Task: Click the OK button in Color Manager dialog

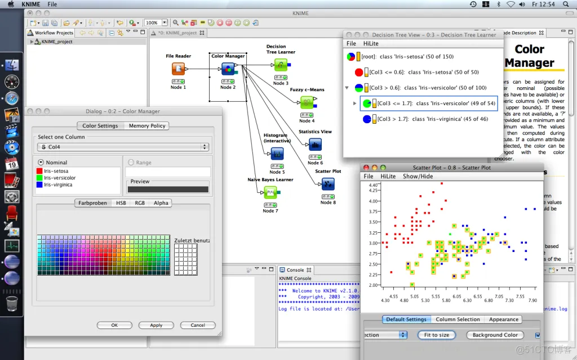Action: click(114, 325)
